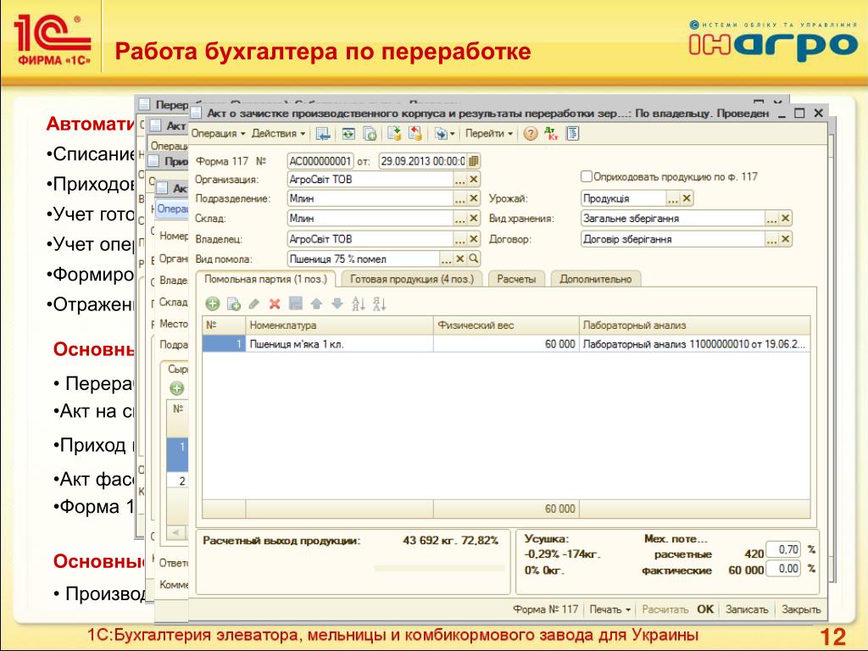This screenshot has height=651, width=868.
Task: Sort ascending with the А-Я icon
Action: (x=359, y=303)
